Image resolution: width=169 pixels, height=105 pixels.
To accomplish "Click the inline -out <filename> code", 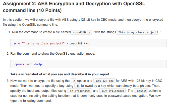I will 113,91.
